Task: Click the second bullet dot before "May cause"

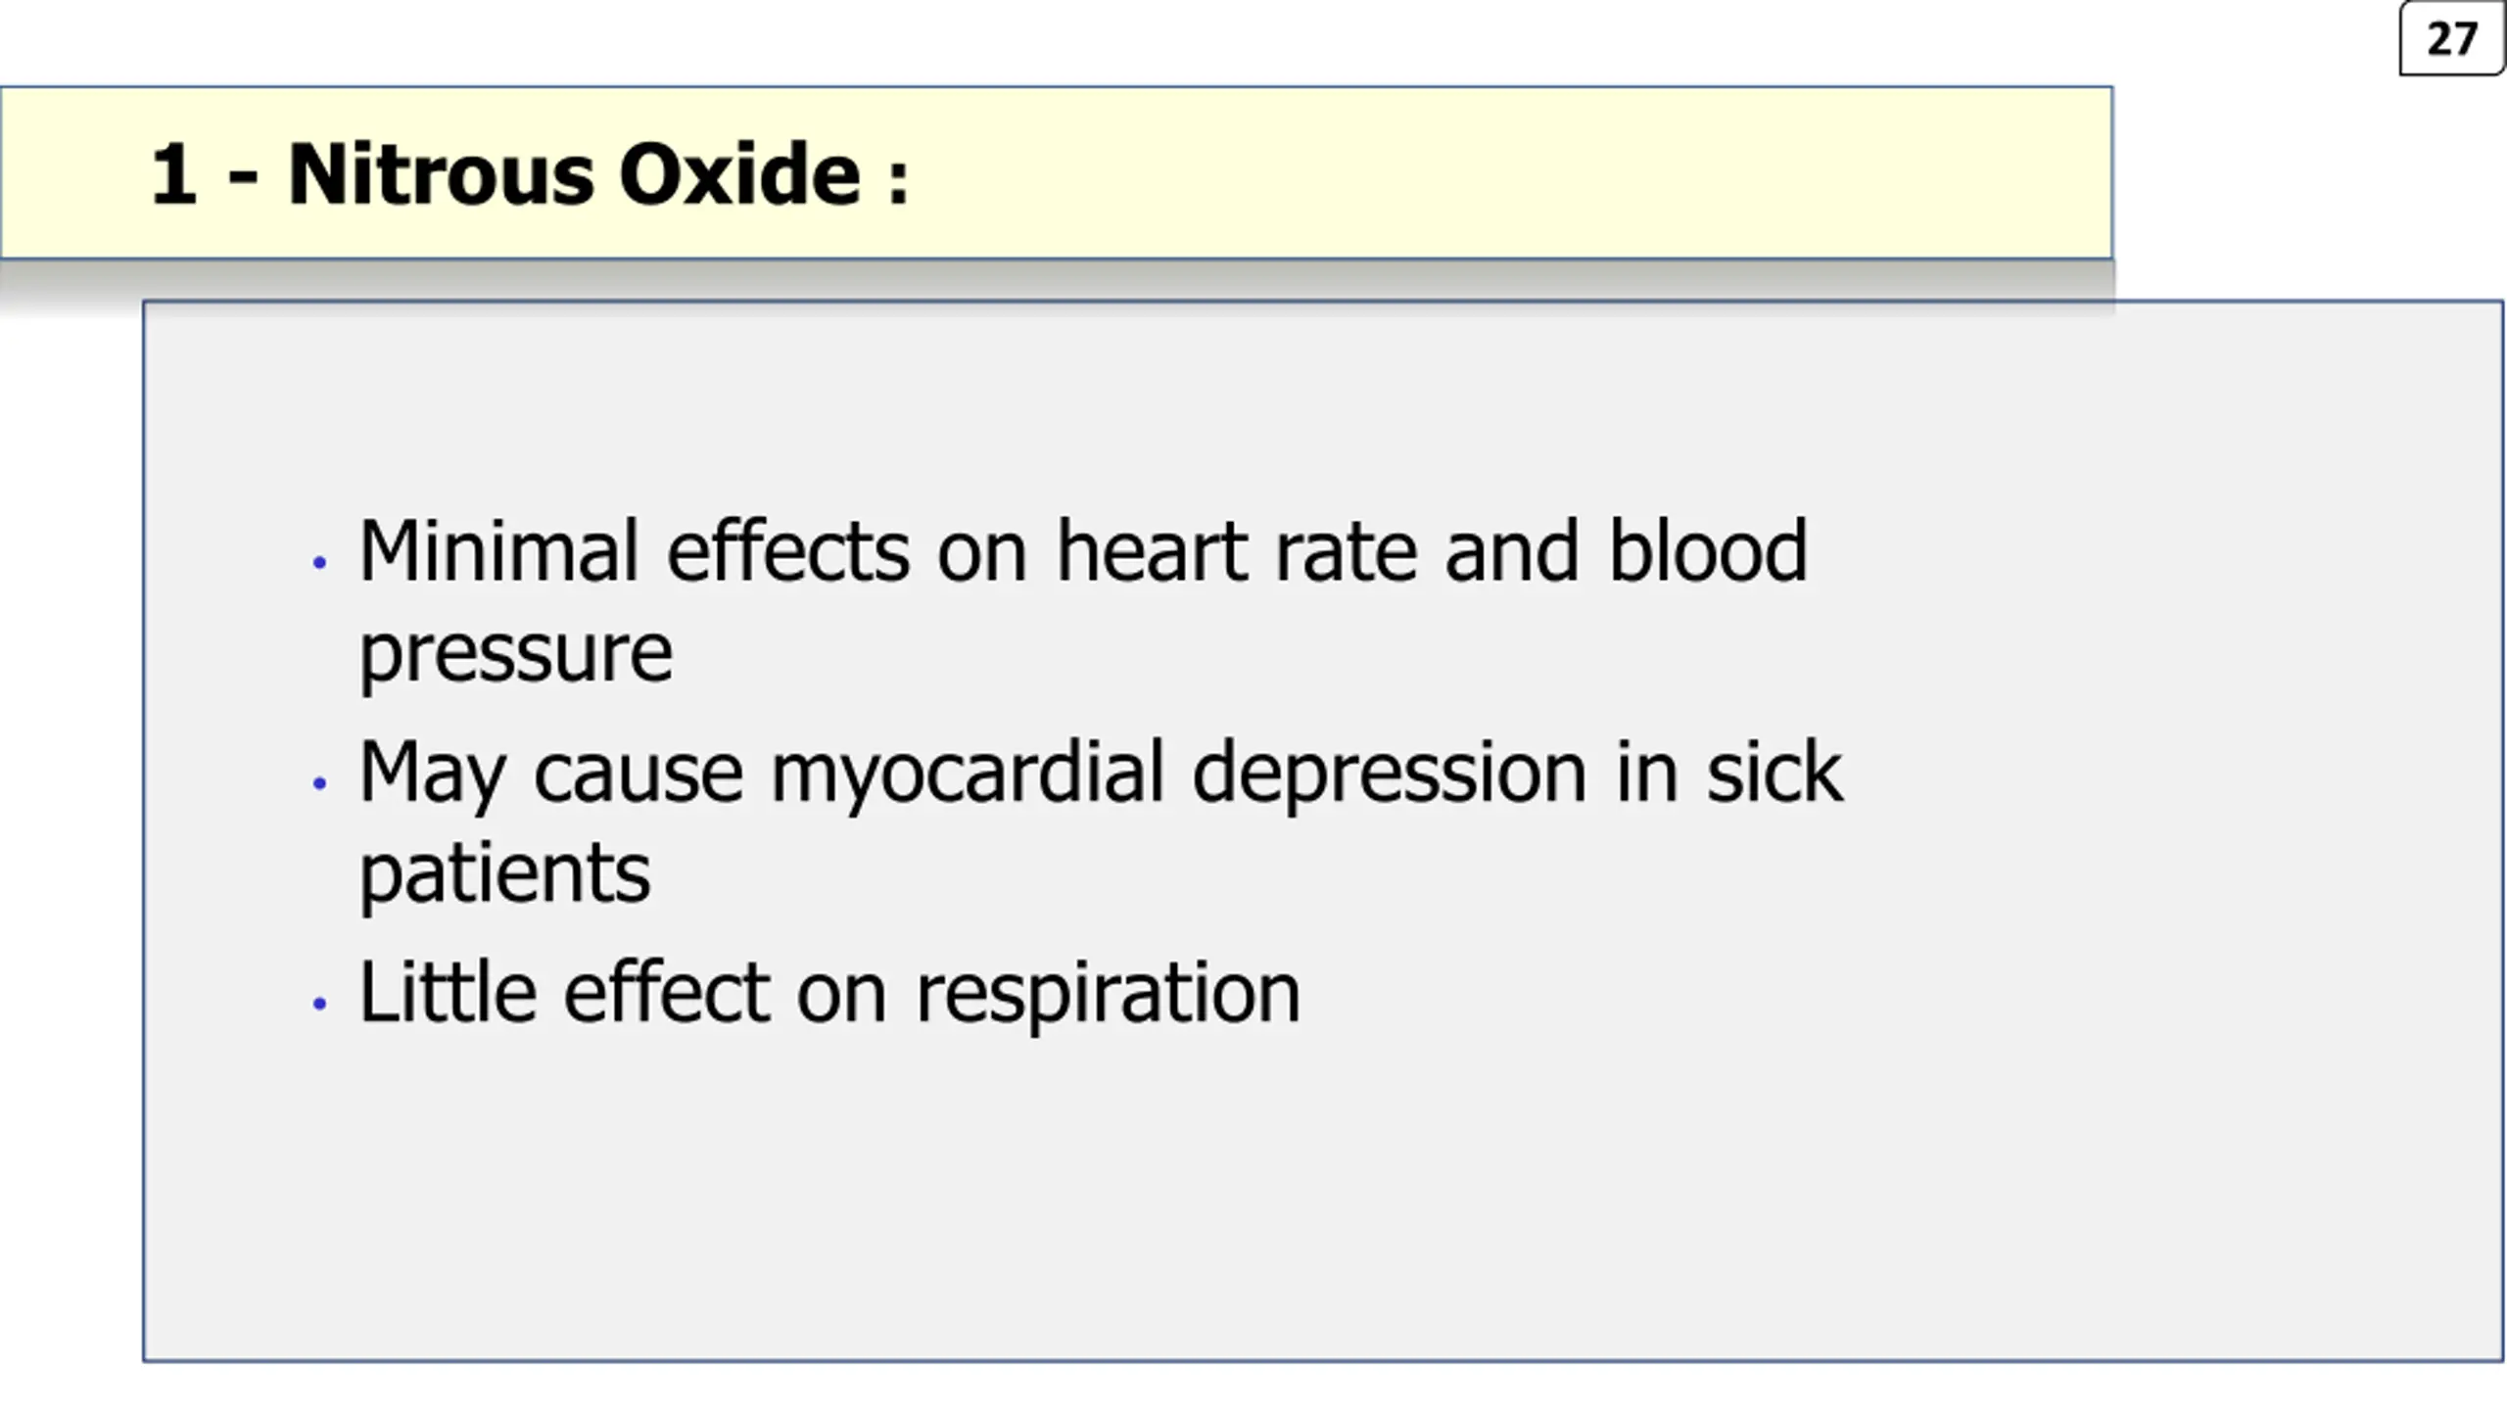Action: coord(318,782)
